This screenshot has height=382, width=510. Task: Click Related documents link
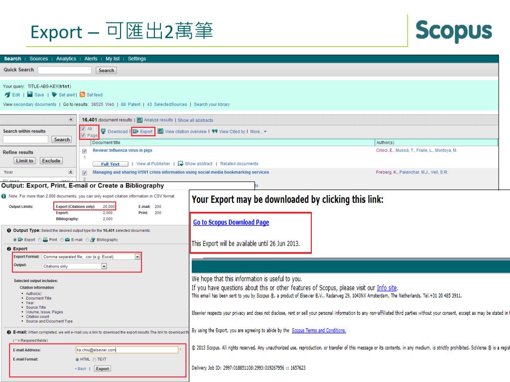239,164
